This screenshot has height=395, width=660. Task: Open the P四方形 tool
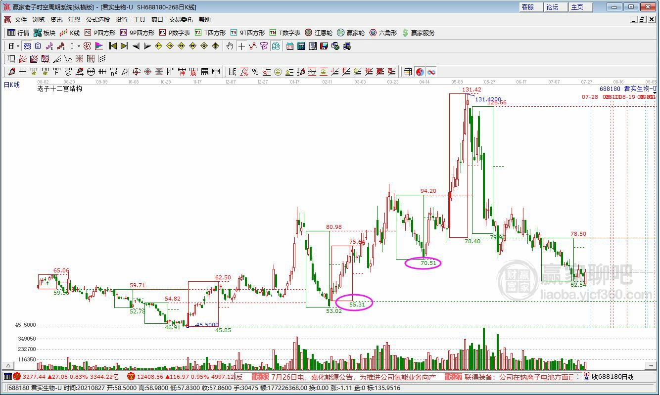[x=99, y=33]
